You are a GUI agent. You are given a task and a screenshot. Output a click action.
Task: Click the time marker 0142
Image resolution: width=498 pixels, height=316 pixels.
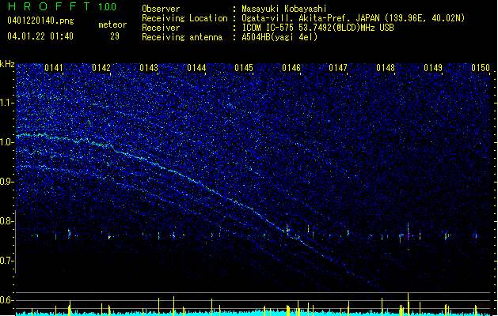click(x=101, y=68)
